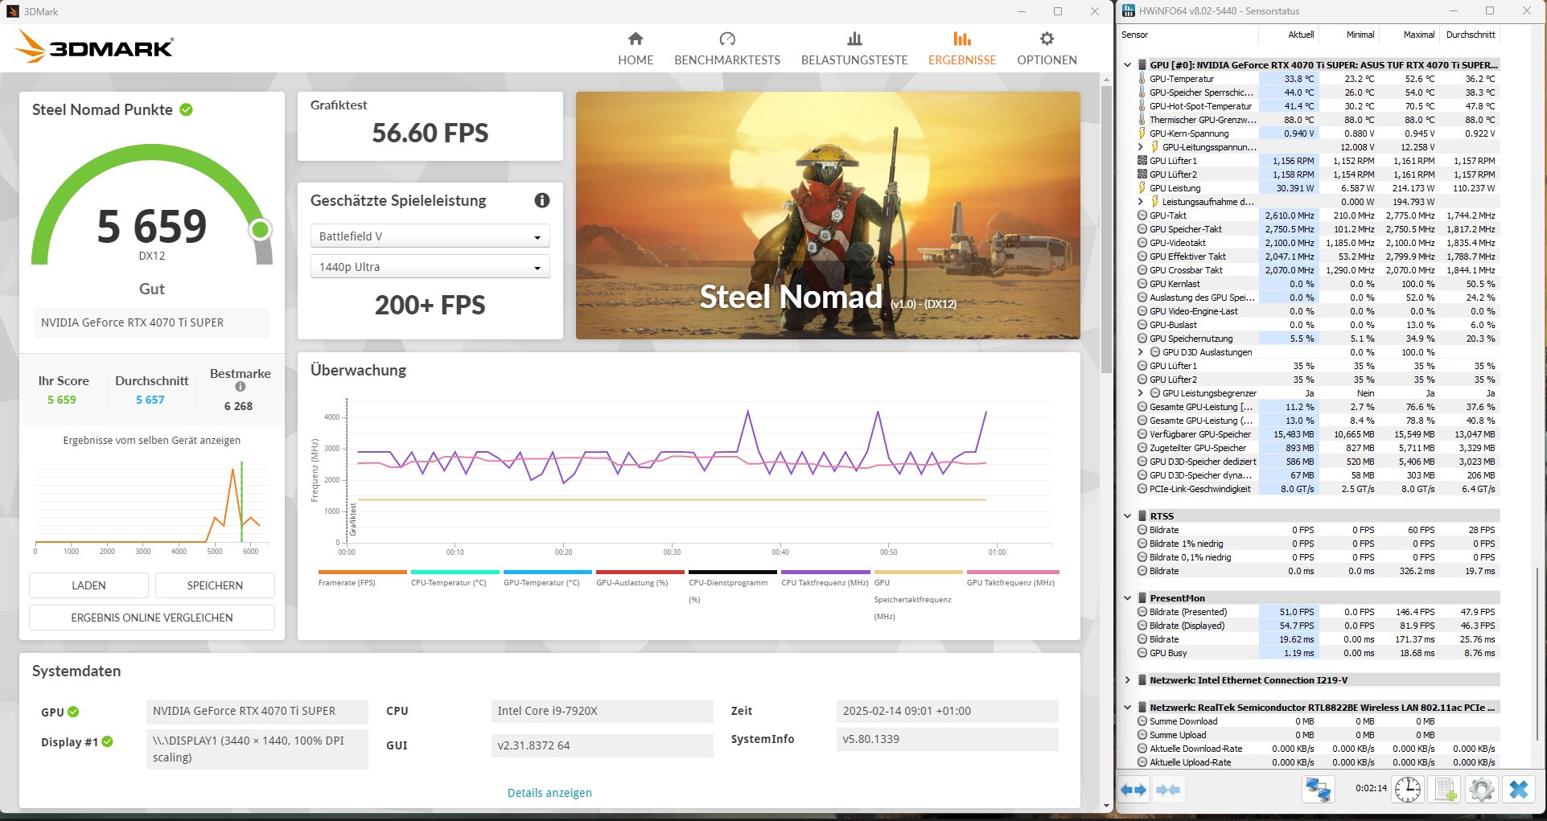Open HWiNFO remote network monitors icon
Screen dimensions: 1547x821
tap(1318, 790)
